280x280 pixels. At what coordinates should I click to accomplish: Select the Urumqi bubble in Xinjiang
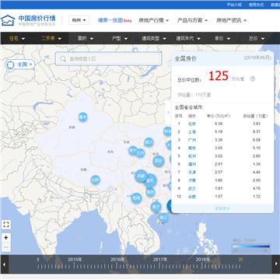coord(82,117)
